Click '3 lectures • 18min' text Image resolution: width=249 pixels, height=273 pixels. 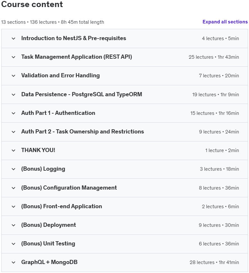pyautogui.click(x=219, y=169)
